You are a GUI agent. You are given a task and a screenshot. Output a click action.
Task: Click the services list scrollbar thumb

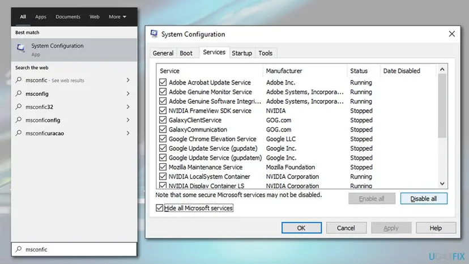click(x=442, y=106)
